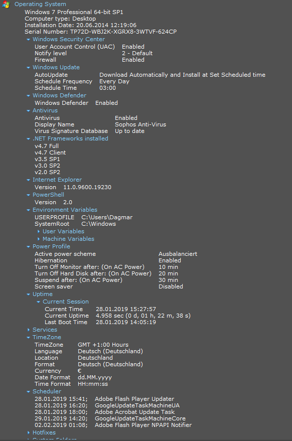The width and height of the screenshot is (292, 441).
Task: Select the Installation Date line
Action: (80, 25)
